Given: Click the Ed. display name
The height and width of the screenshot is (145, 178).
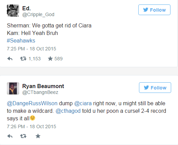Looking at the screenshot, I should click(26, 8).
